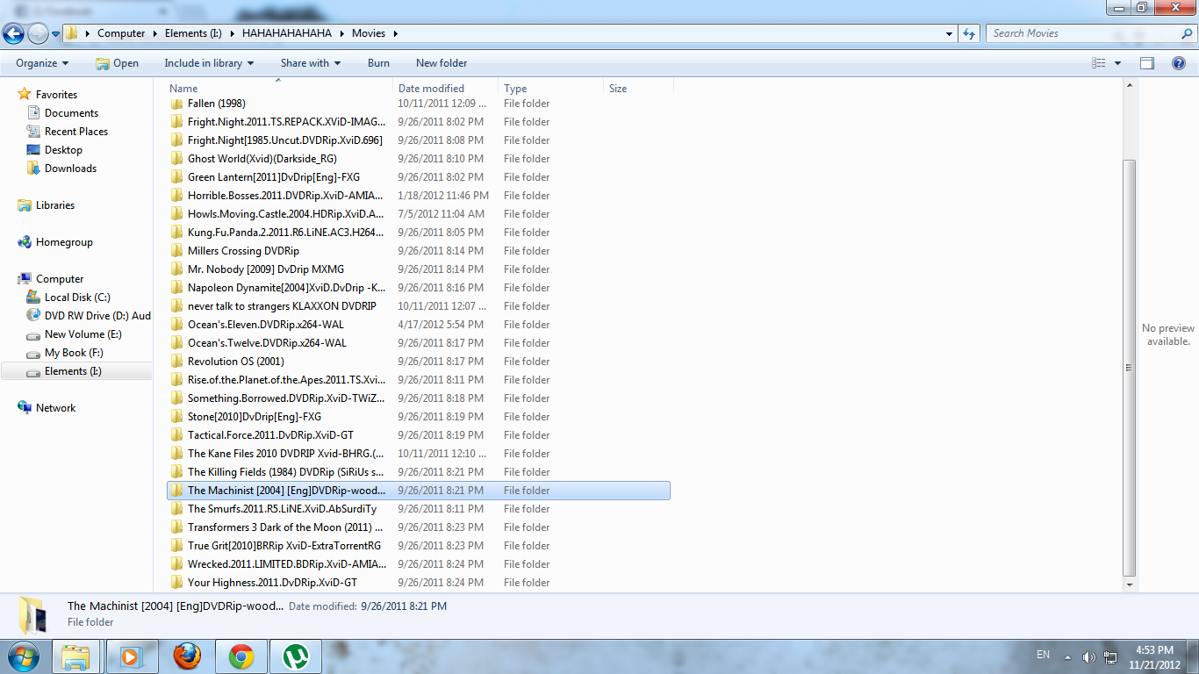
Task: Open the Include in library dropdown
Action: [209, 63]
